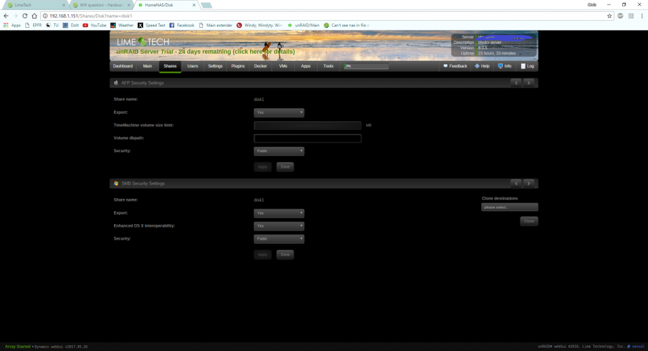This screenshot has width=648, height=351.
Task: Open a new browser tab
Action: 206,5
